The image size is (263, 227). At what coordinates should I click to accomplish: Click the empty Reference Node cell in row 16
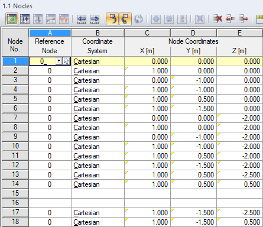point(50,203)
